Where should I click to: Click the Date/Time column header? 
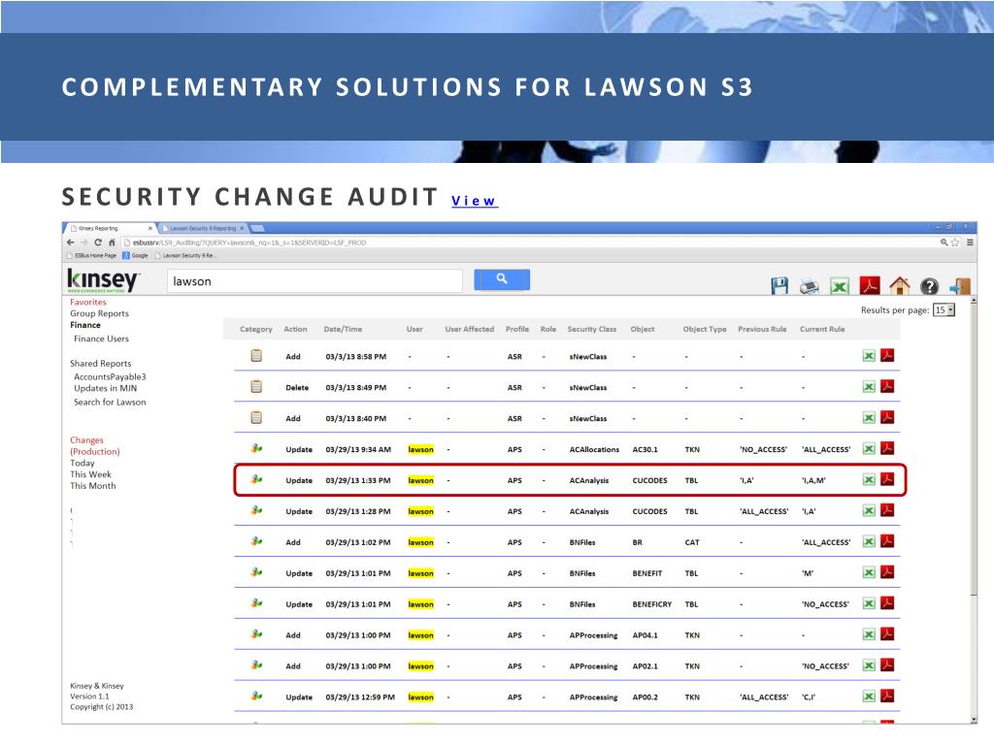point(343,330)
